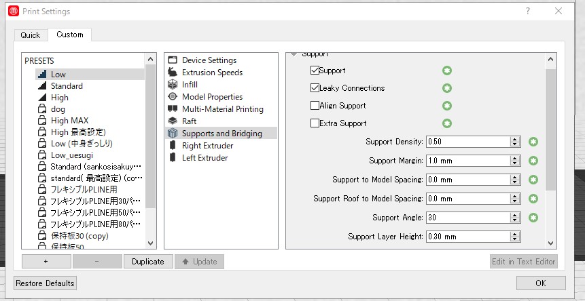The image size is (585, 301).
Task: Click the Support Roof to Model Spacing stepper
Action: 515,199
